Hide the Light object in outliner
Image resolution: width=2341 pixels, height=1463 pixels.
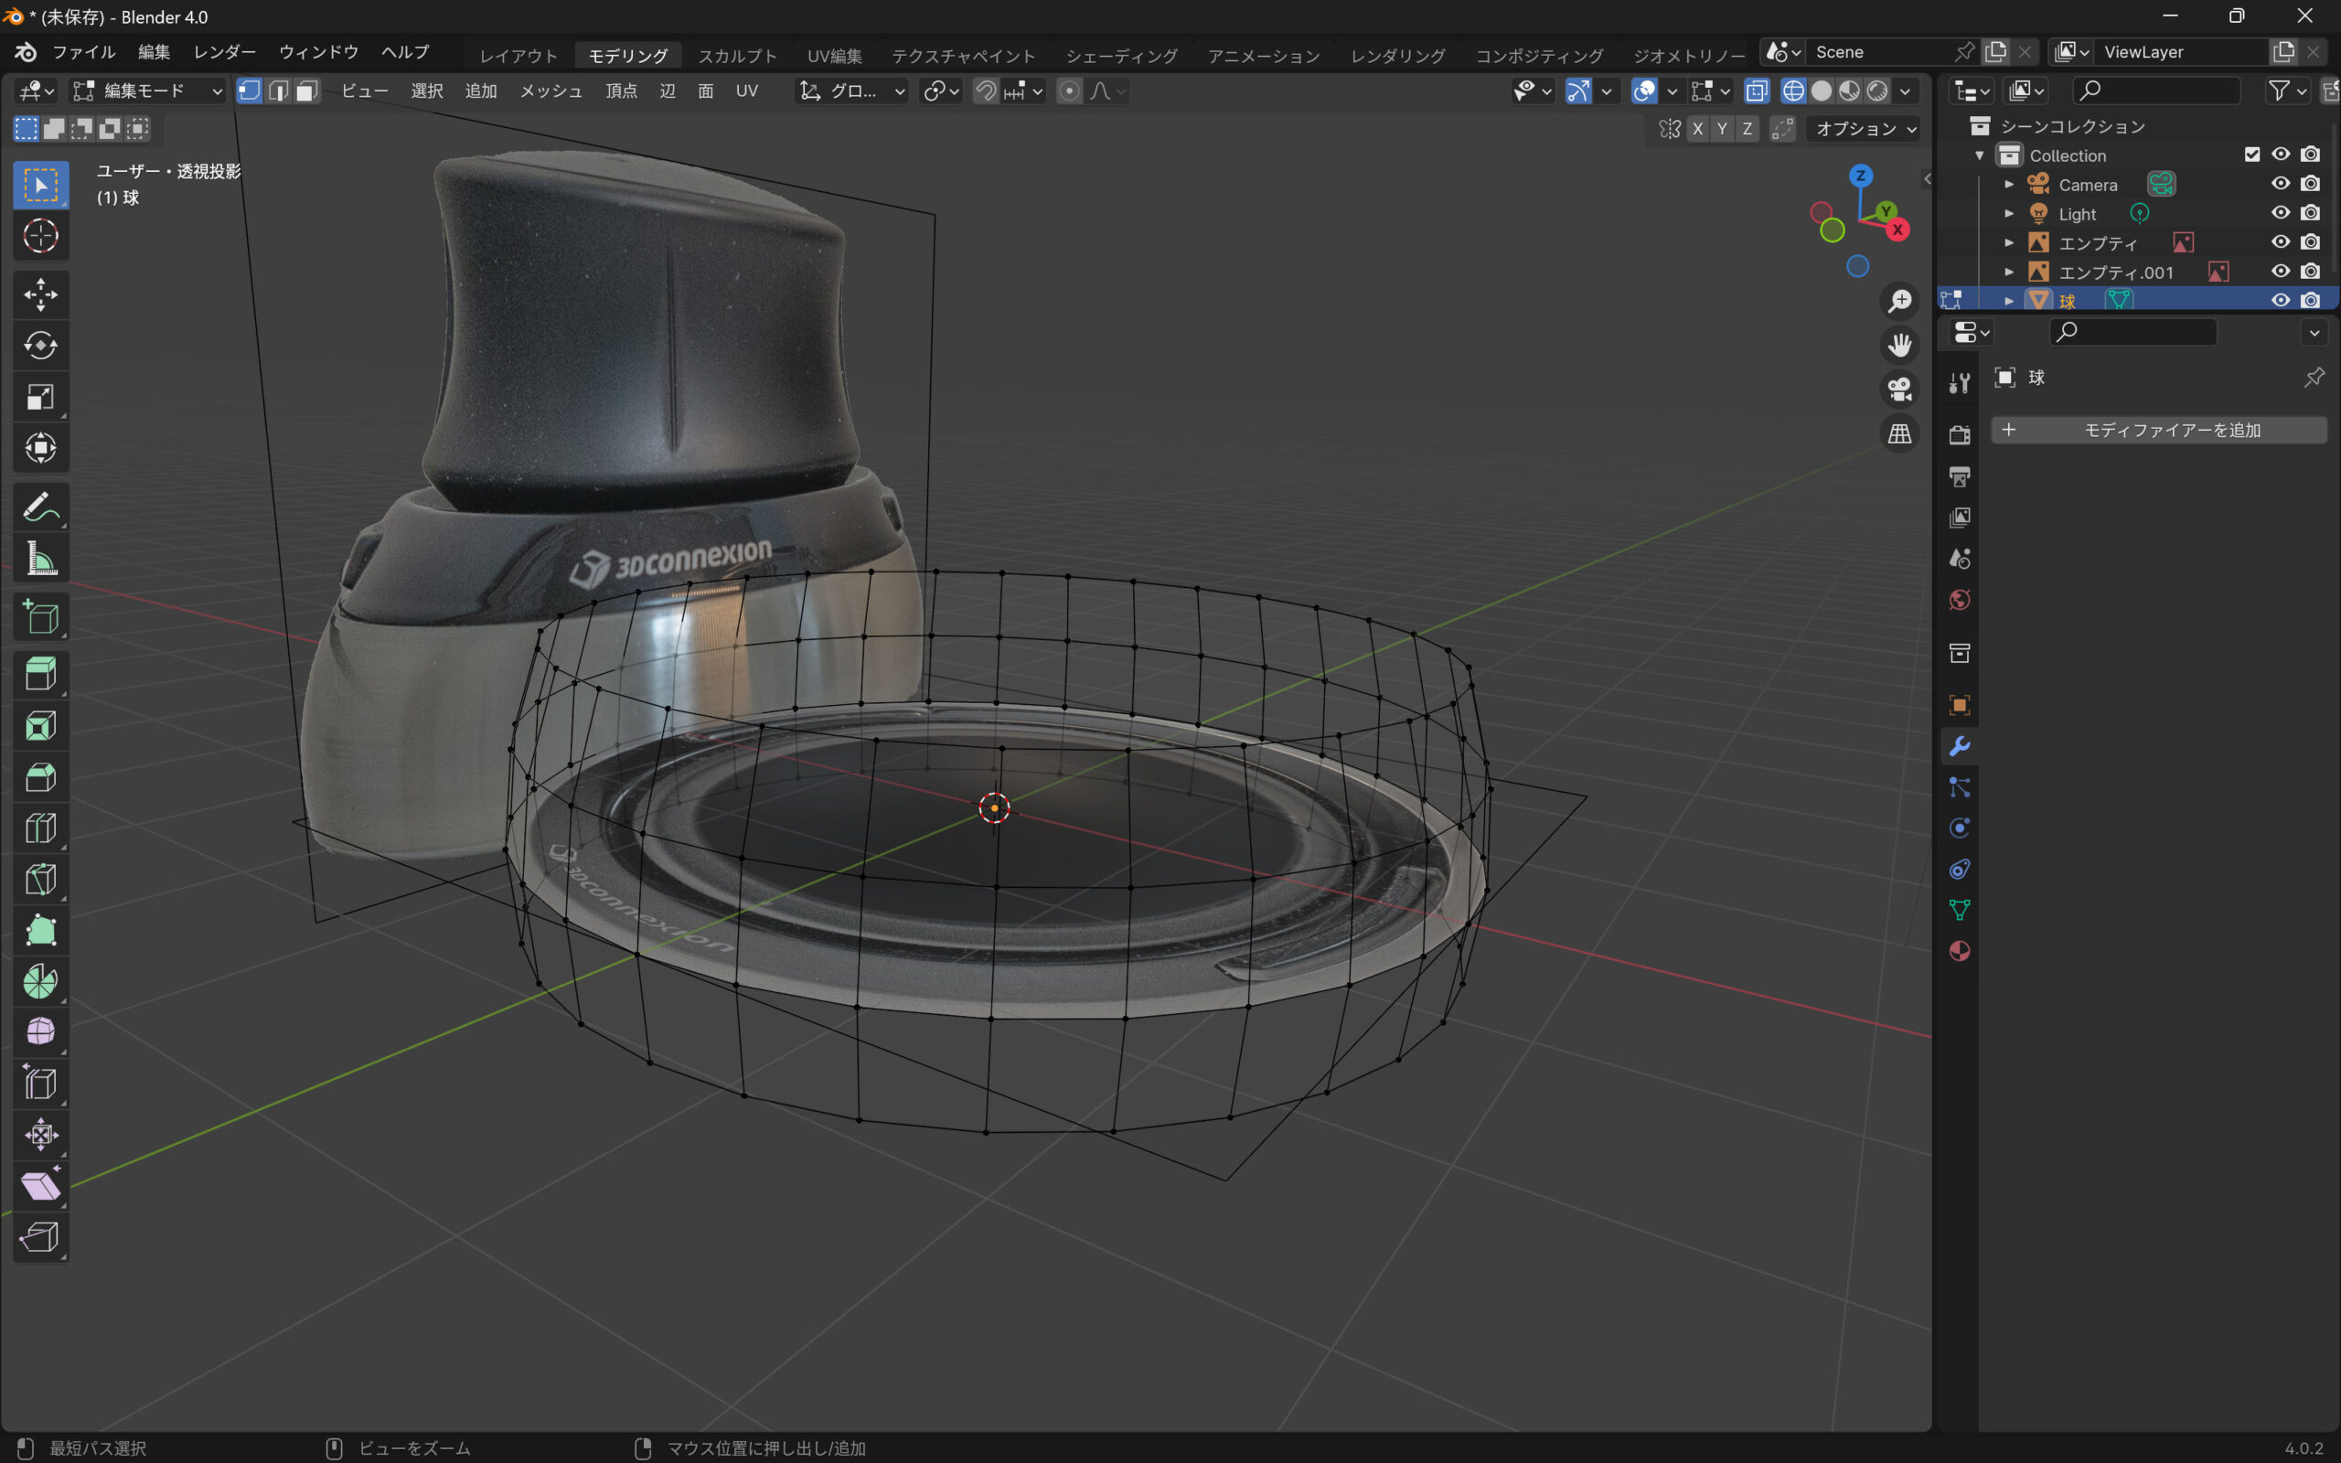[2280, 213]
